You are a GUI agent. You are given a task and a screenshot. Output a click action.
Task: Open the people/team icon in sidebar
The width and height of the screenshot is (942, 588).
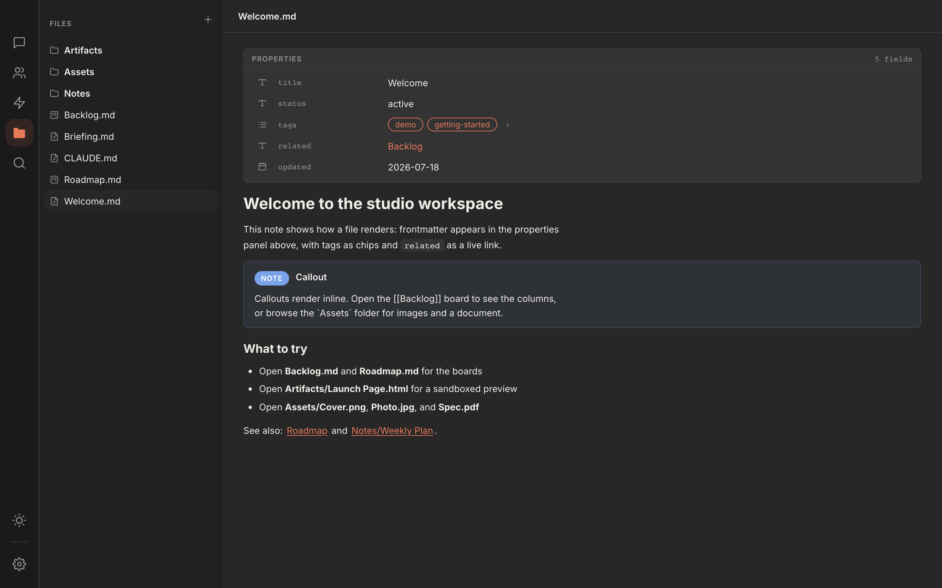19,73
